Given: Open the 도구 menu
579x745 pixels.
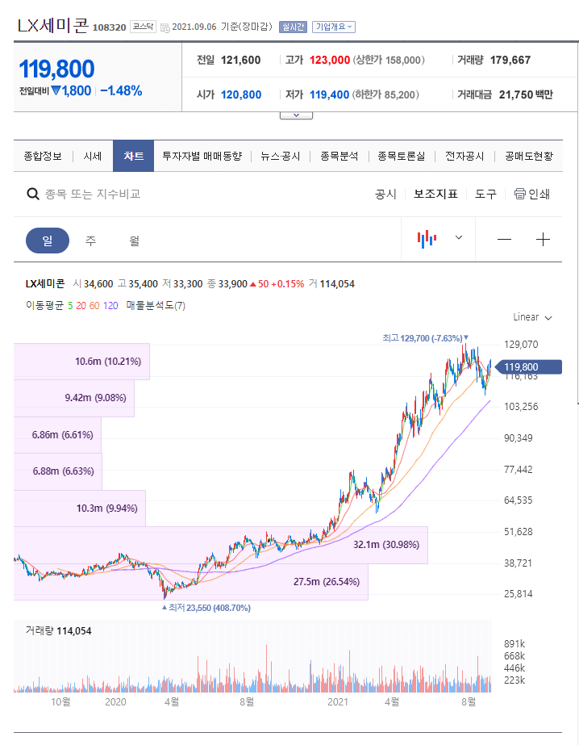Looking at the screenshot, I should [485, 194].
